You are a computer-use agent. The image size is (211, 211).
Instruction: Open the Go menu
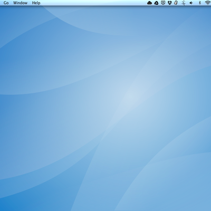click(6, 3)
